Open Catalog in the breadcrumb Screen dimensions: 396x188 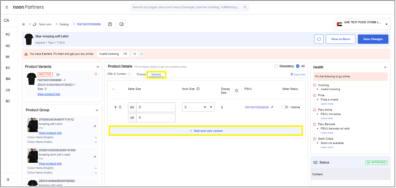[x=64, y=24]
